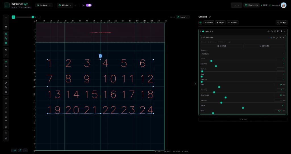
Task: Open the A3 paper size dropdown
Action: (65, 5)
